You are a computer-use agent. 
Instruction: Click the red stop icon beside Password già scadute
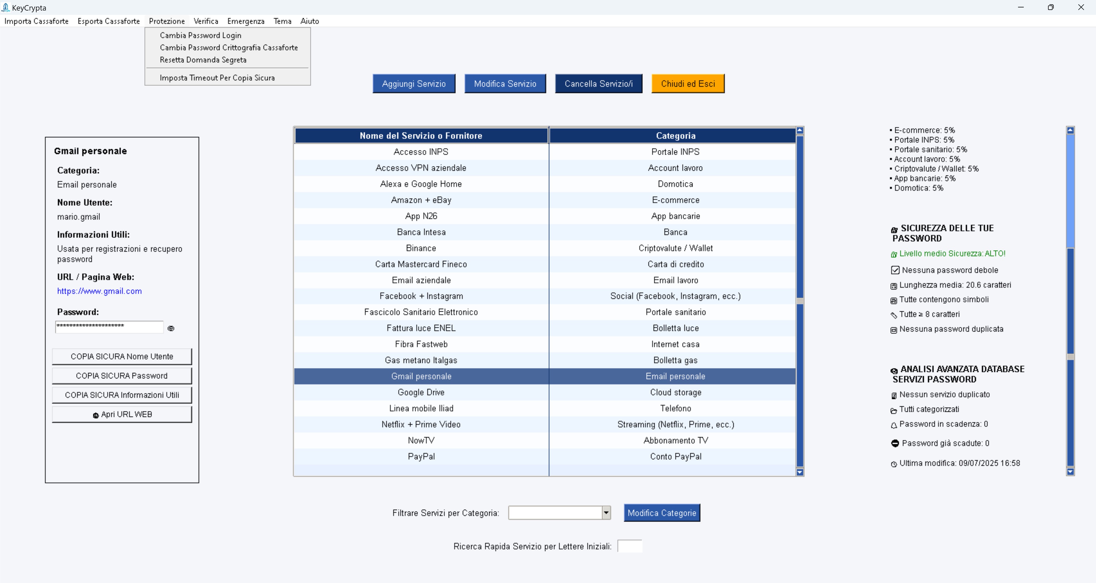(895, 443)
